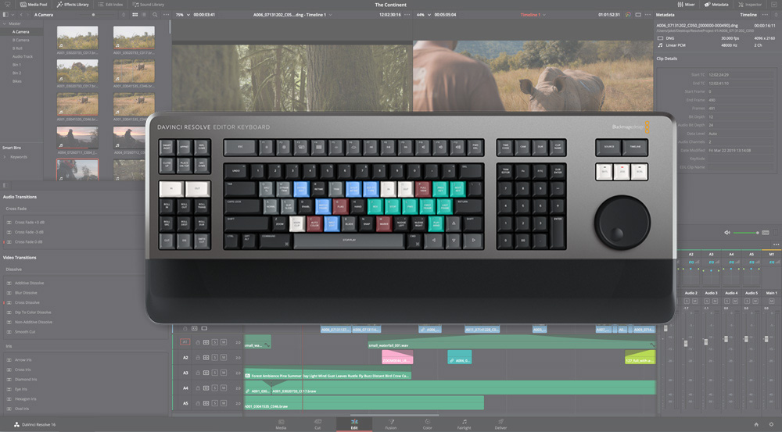Switch to the Cut page
This screenshot has height=432, width=782.
(x=317, y=424)
